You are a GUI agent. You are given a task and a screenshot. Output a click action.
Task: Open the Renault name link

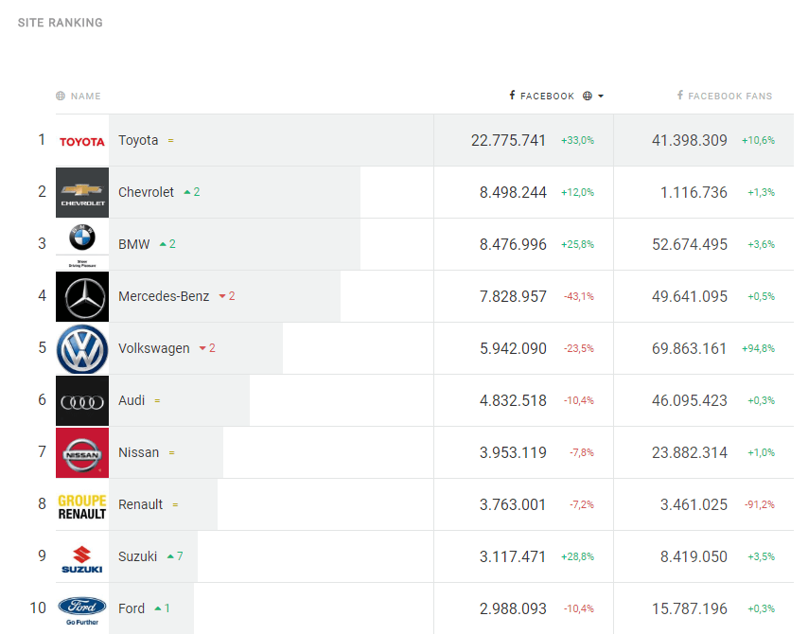click(140, 504)
